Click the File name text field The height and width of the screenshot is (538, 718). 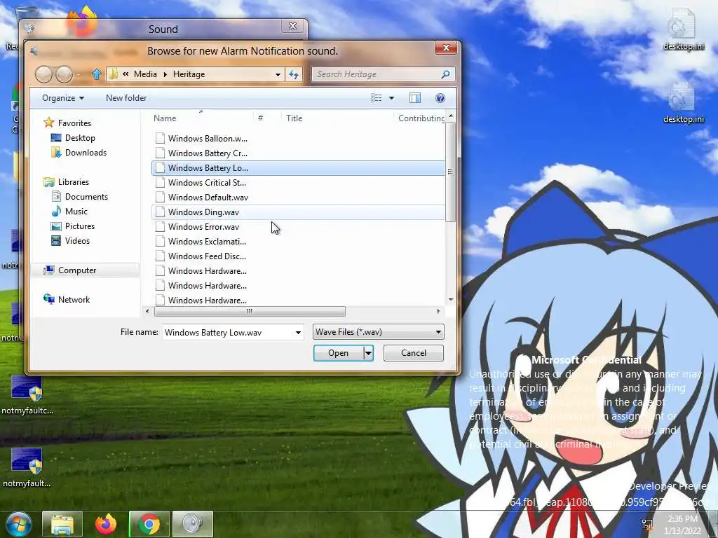[228, 333]
